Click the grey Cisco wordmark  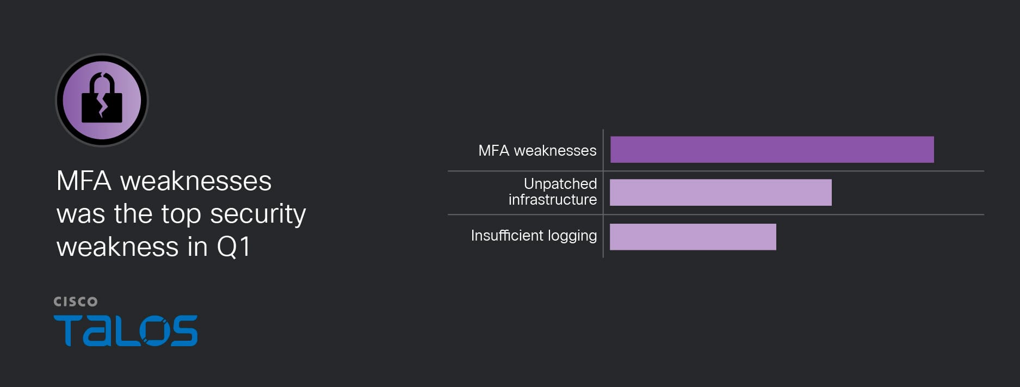click(x=76, y=302)
